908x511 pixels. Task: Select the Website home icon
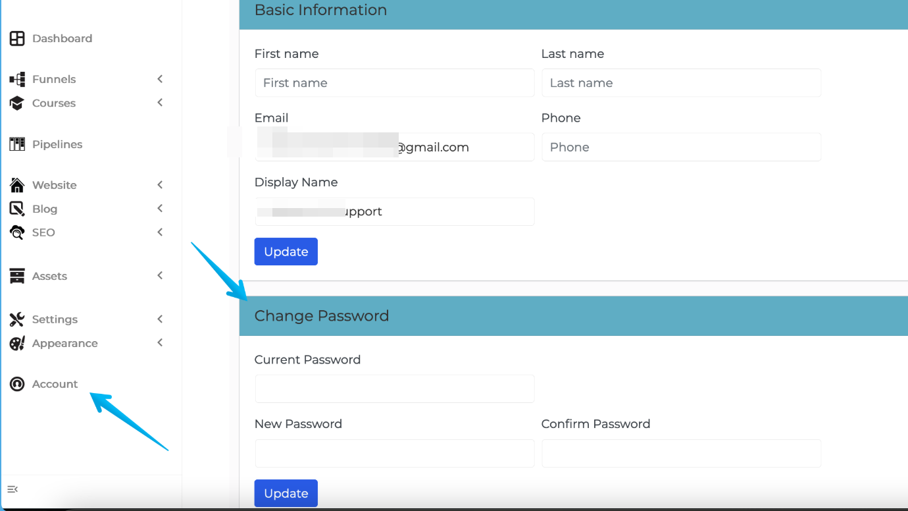tap(16, 184)
